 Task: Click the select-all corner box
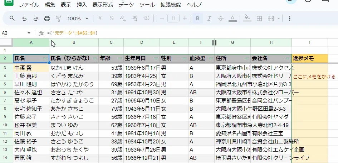coord(6,42)
